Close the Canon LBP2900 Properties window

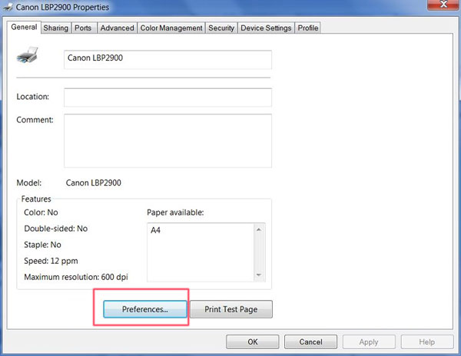(x=443, y=5)
